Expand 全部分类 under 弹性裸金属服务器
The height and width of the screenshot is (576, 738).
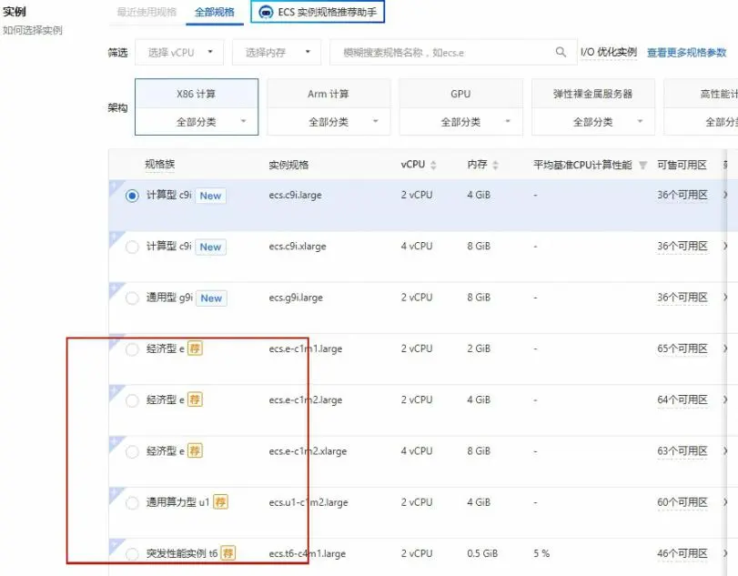[593, 122]
